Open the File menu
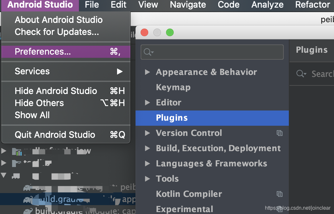Viewport: 334px width, 214px height. 92,5
